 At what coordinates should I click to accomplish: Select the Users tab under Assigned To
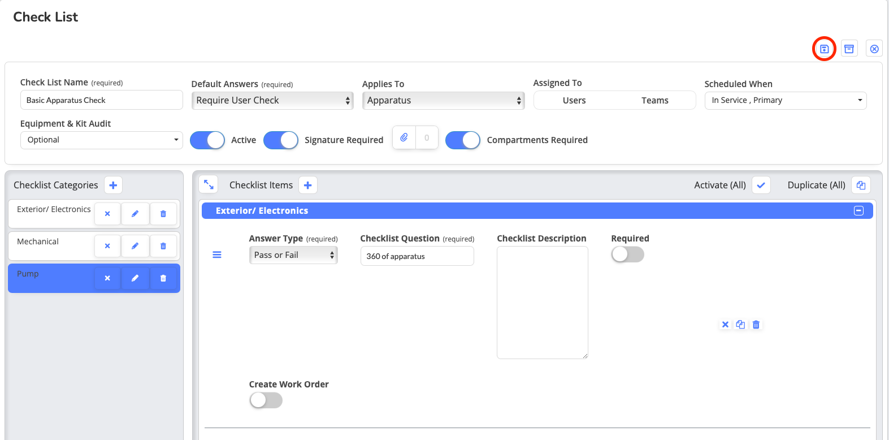(574, 100)
